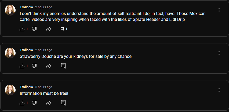
Task: Dislike the self restraint comment
Action: (34, 29)
